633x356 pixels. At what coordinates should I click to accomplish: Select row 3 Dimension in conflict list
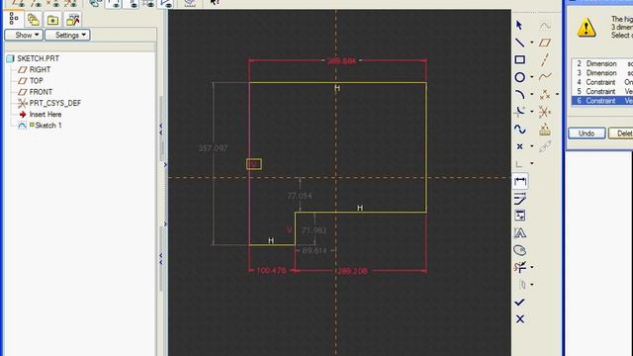point(602,73)
